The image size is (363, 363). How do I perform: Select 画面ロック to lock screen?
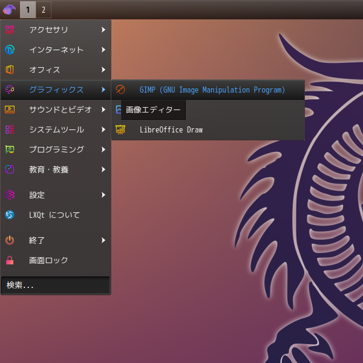[56, 260]
